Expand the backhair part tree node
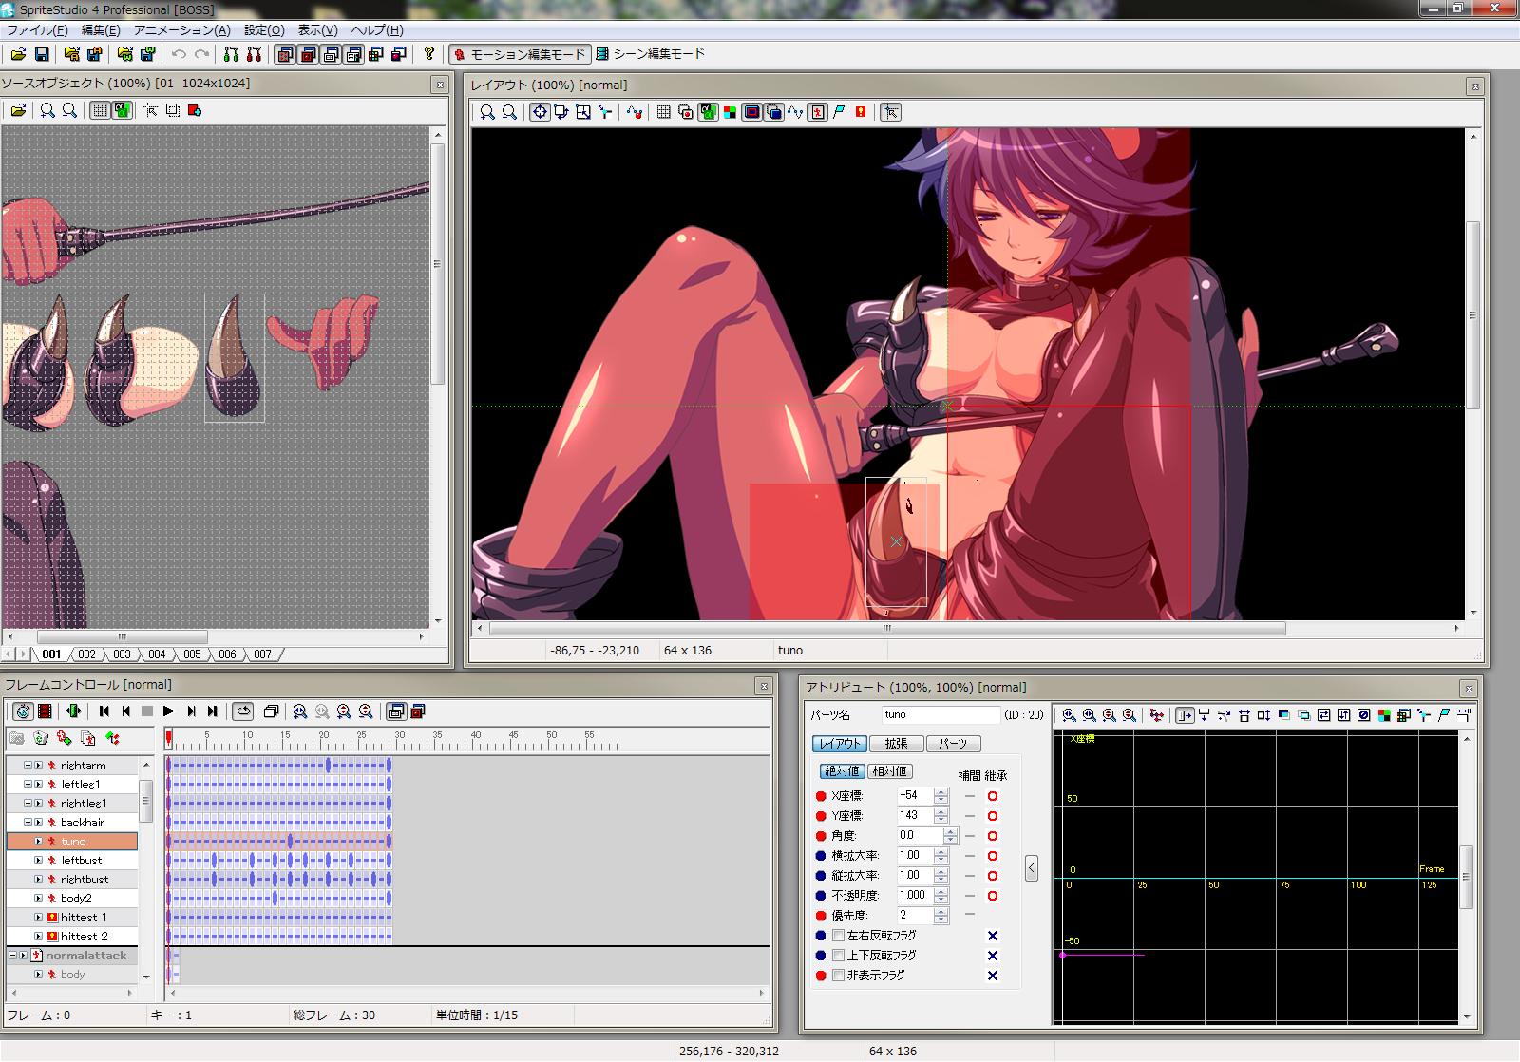The height and width of the screenshot is (1062, 1520). [x=28, y=823]
